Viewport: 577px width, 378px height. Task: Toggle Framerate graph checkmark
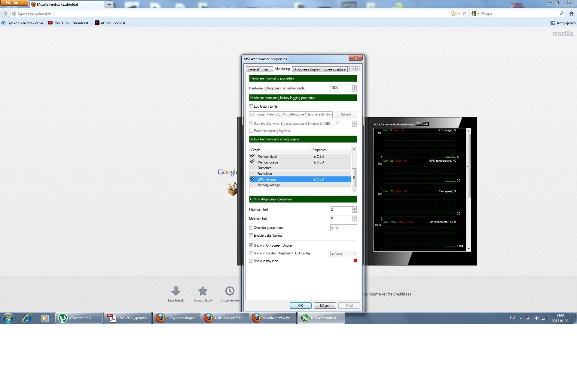[x=252, y=168]
